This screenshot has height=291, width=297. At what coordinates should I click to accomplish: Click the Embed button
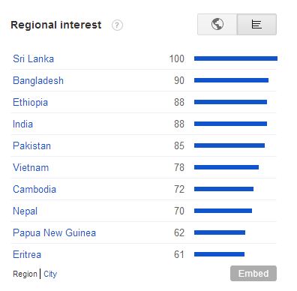click(x=253, y=274)
